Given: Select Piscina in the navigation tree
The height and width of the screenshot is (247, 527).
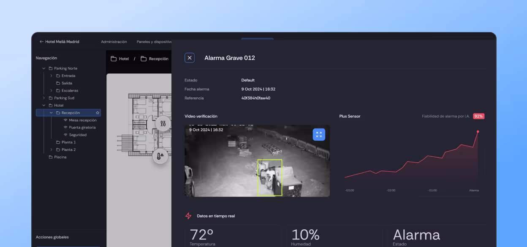Looking at the screenshot, I should click(x=60, y=157).
